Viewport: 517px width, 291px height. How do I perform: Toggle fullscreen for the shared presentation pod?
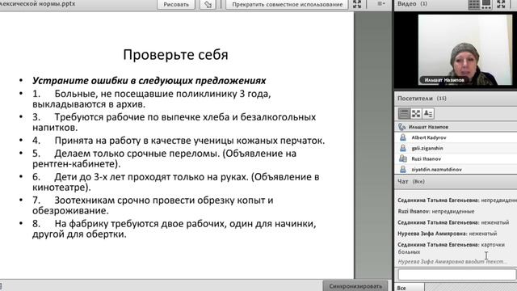click(x=357, y=4)
